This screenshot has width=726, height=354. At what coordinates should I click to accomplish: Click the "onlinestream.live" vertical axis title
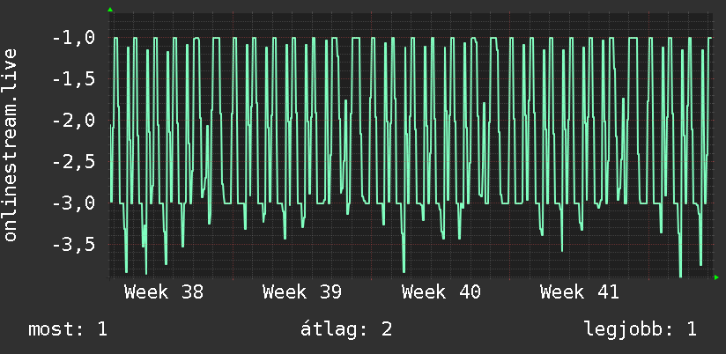[11, 144]
